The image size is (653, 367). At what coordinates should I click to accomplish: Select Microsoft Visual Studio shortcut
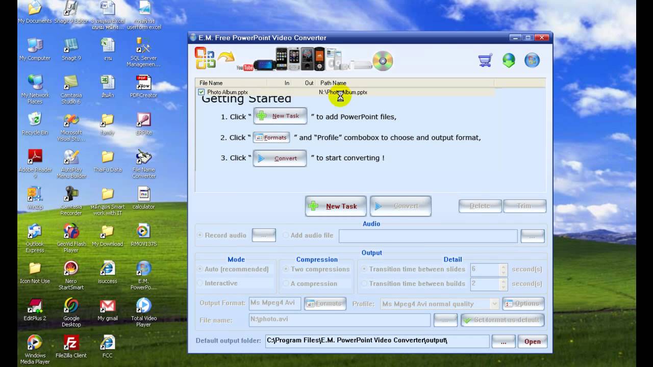(x=71, y=126)
